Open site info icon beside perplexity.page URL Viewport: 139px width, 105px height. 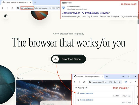click(x=18, y=8)
